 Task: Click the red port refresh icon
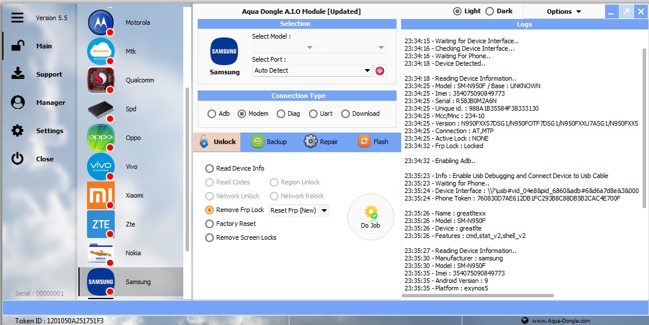(x=380, y=71)
